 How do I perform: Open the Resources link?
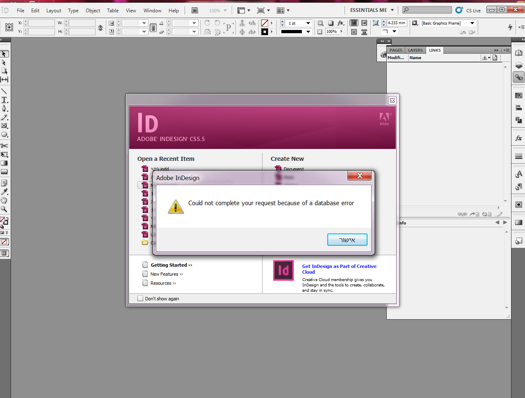(163, 283)
